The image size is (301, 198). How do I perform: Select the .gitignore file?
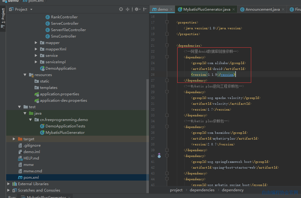32,145
